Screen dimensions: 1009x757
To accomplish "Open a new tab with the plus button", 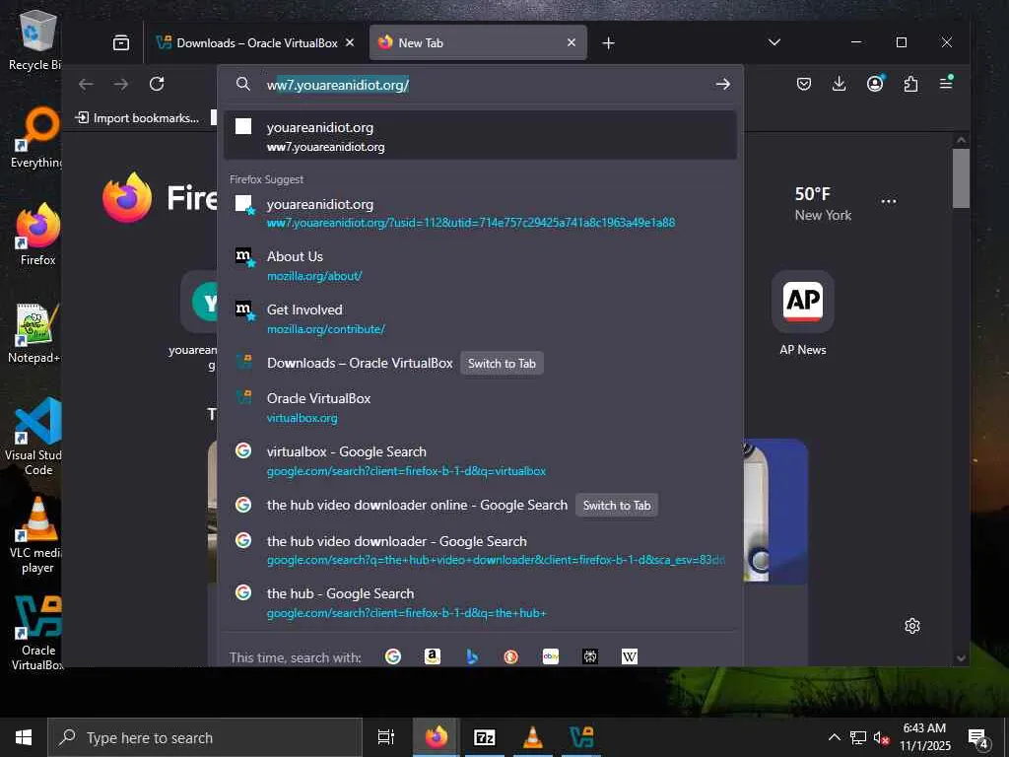I will 608,43.
